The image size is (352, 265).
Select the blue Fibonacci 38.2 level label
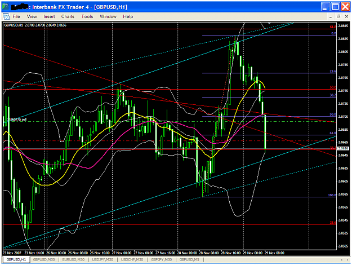(333, 95)
